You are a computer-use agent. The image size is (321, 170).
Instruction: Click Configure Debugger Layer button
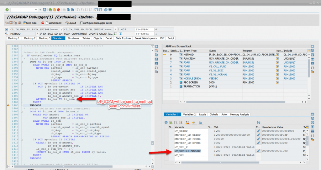click(96, 23)
